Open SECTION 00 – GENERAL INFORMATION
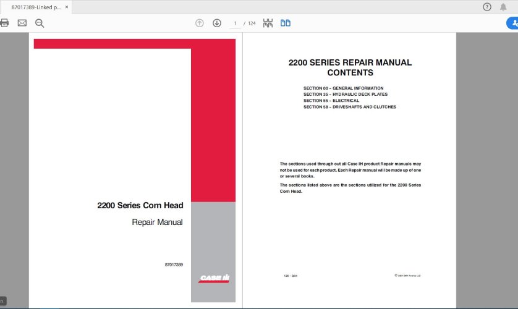518x309 pixels. (344, 88)
